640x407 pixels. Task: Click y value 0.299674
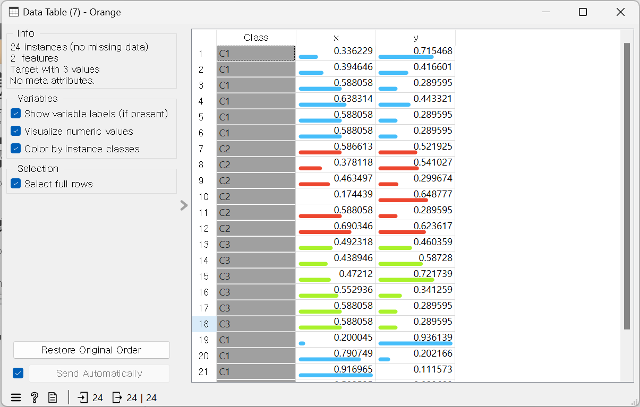(433, 178)
